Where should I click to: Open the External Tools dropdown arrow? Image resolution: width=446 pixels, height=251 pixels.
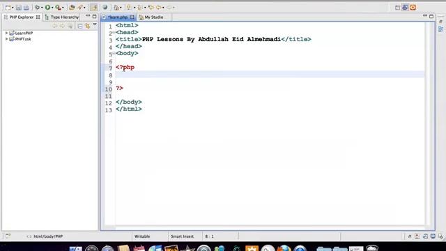[x=63, y=8]
